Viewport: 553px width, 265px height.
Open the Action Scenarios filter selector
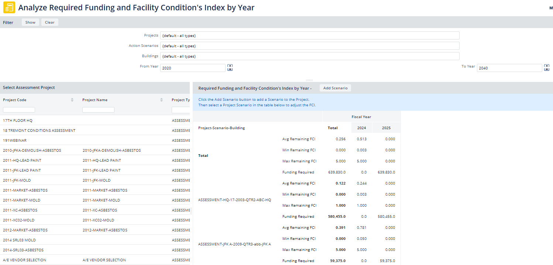309,46
